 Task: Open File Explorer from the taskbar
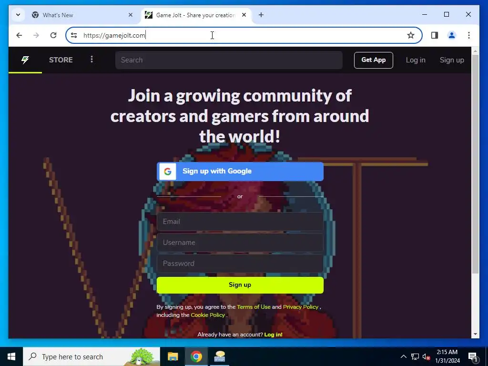tap(173, 356)
